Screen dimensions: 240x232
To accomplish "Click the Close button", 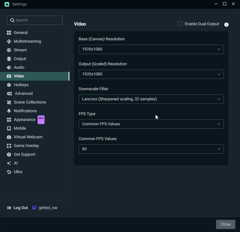I will click(226, 224).
